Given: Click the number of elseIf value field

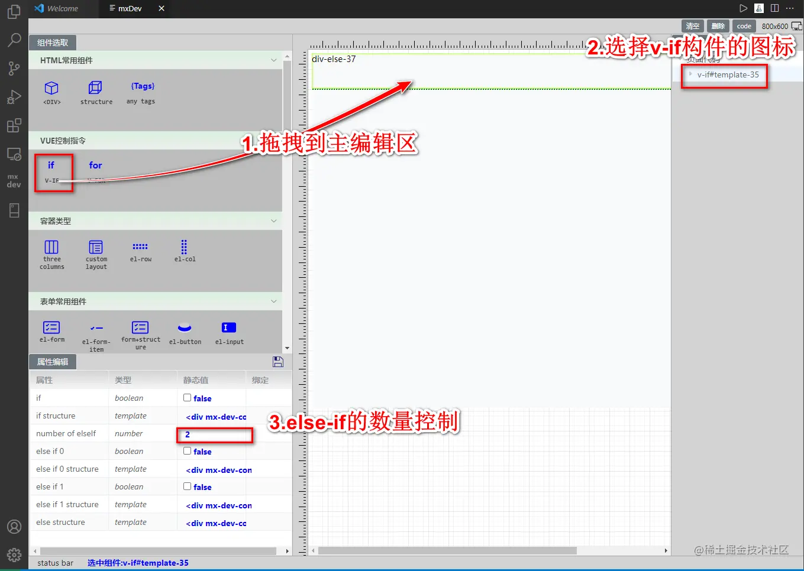Looking at the screenshot, I should click(215, 435).
